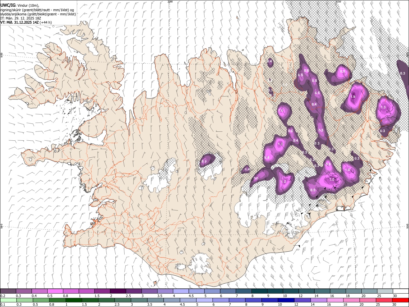409x307 pixels.
Task: Click the '18' label in the lower legend row
Action: pos(345,304)
